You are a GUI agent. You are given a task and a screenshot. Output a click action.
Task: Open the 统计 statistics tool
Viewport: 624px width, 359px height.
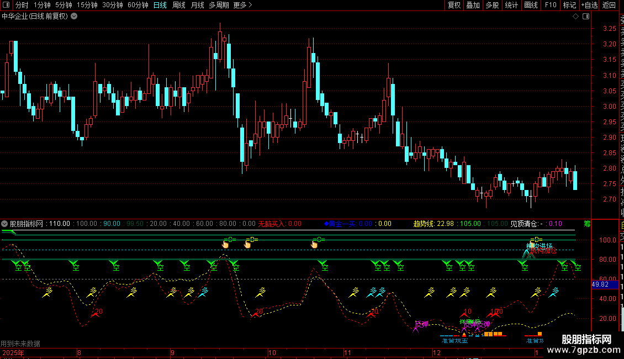(511, 5)
